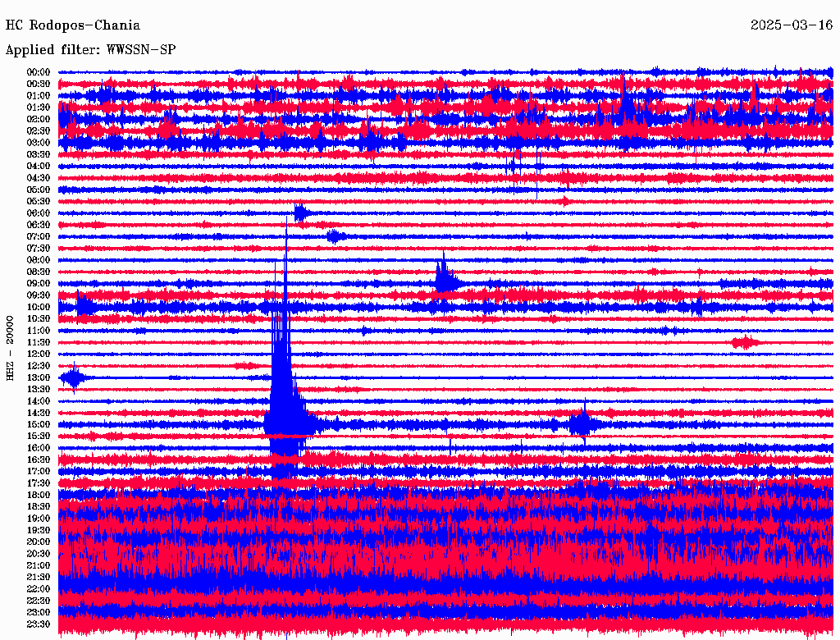
Task: Click the blue event burst on the 09:00 trace
Action: [445, 281]
